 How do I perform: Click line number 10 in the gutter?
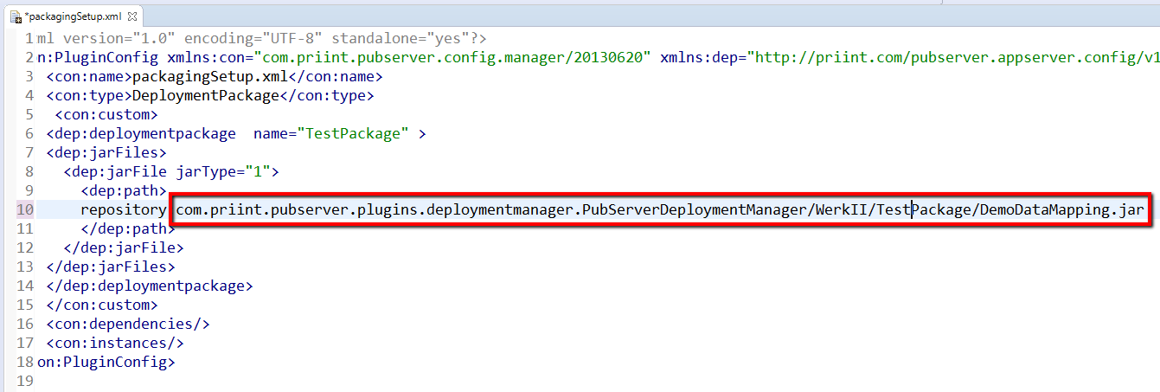[24, 210]
